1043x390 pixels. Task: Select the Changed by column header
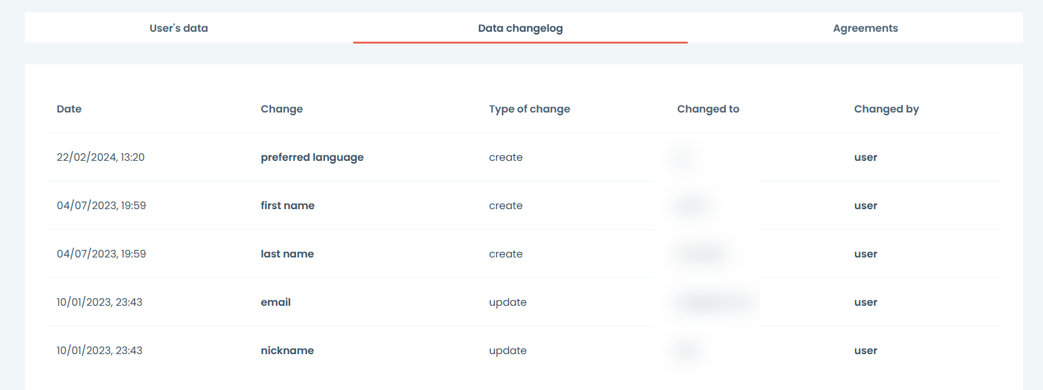click(886, 109)
